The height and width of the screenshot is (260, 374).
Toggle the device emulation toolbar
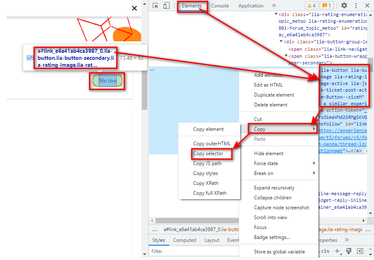coord(167,5)
